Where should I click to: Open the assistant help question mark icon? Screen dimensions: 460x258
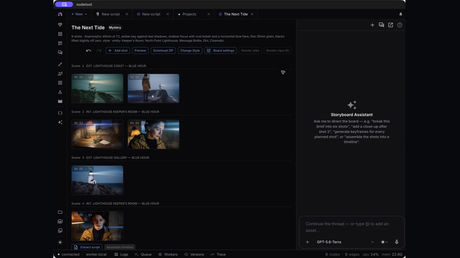[400, 25]
